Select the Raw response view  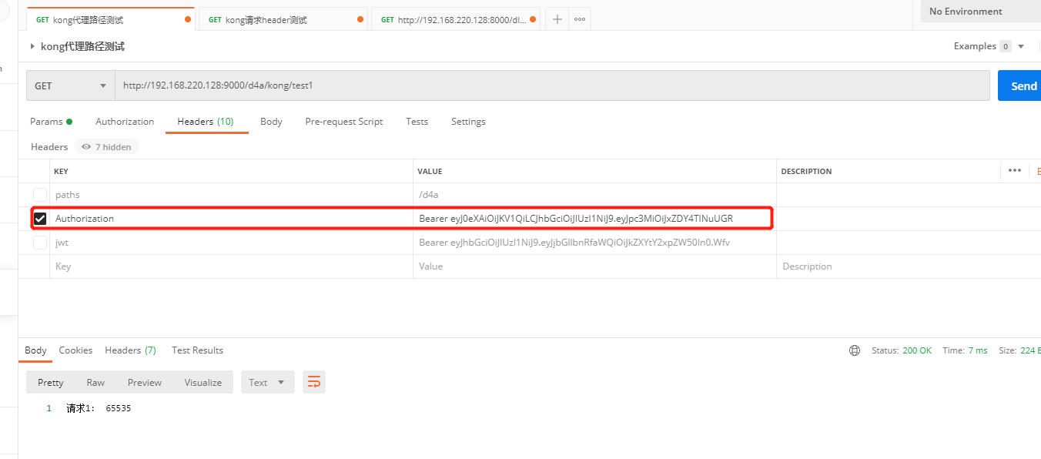tap(95, 382)
